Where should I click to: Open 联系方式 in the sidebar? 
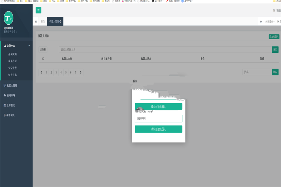12,61
